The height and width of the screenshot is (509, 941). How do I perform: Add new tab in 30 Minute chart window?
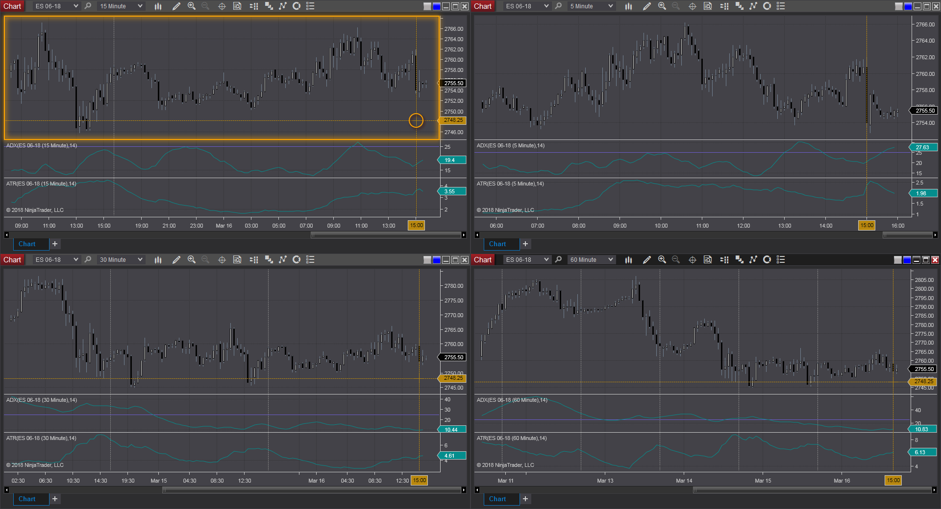coord(55,499)
